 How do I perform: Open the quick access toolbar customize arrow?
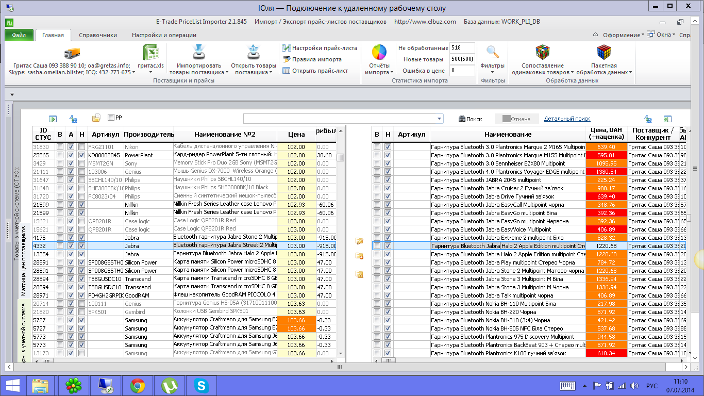point(11,94)
